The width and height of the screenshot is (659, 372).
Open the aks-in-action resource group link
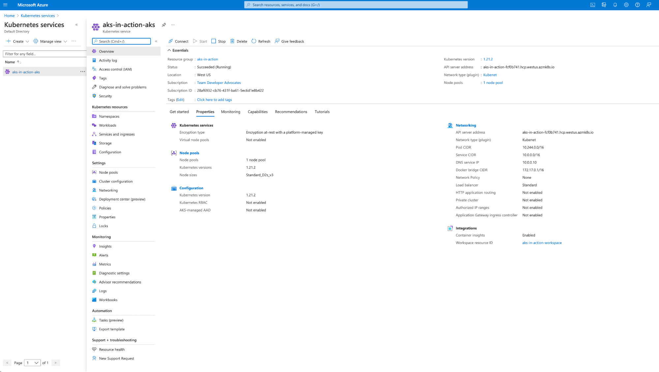point(207,59)
